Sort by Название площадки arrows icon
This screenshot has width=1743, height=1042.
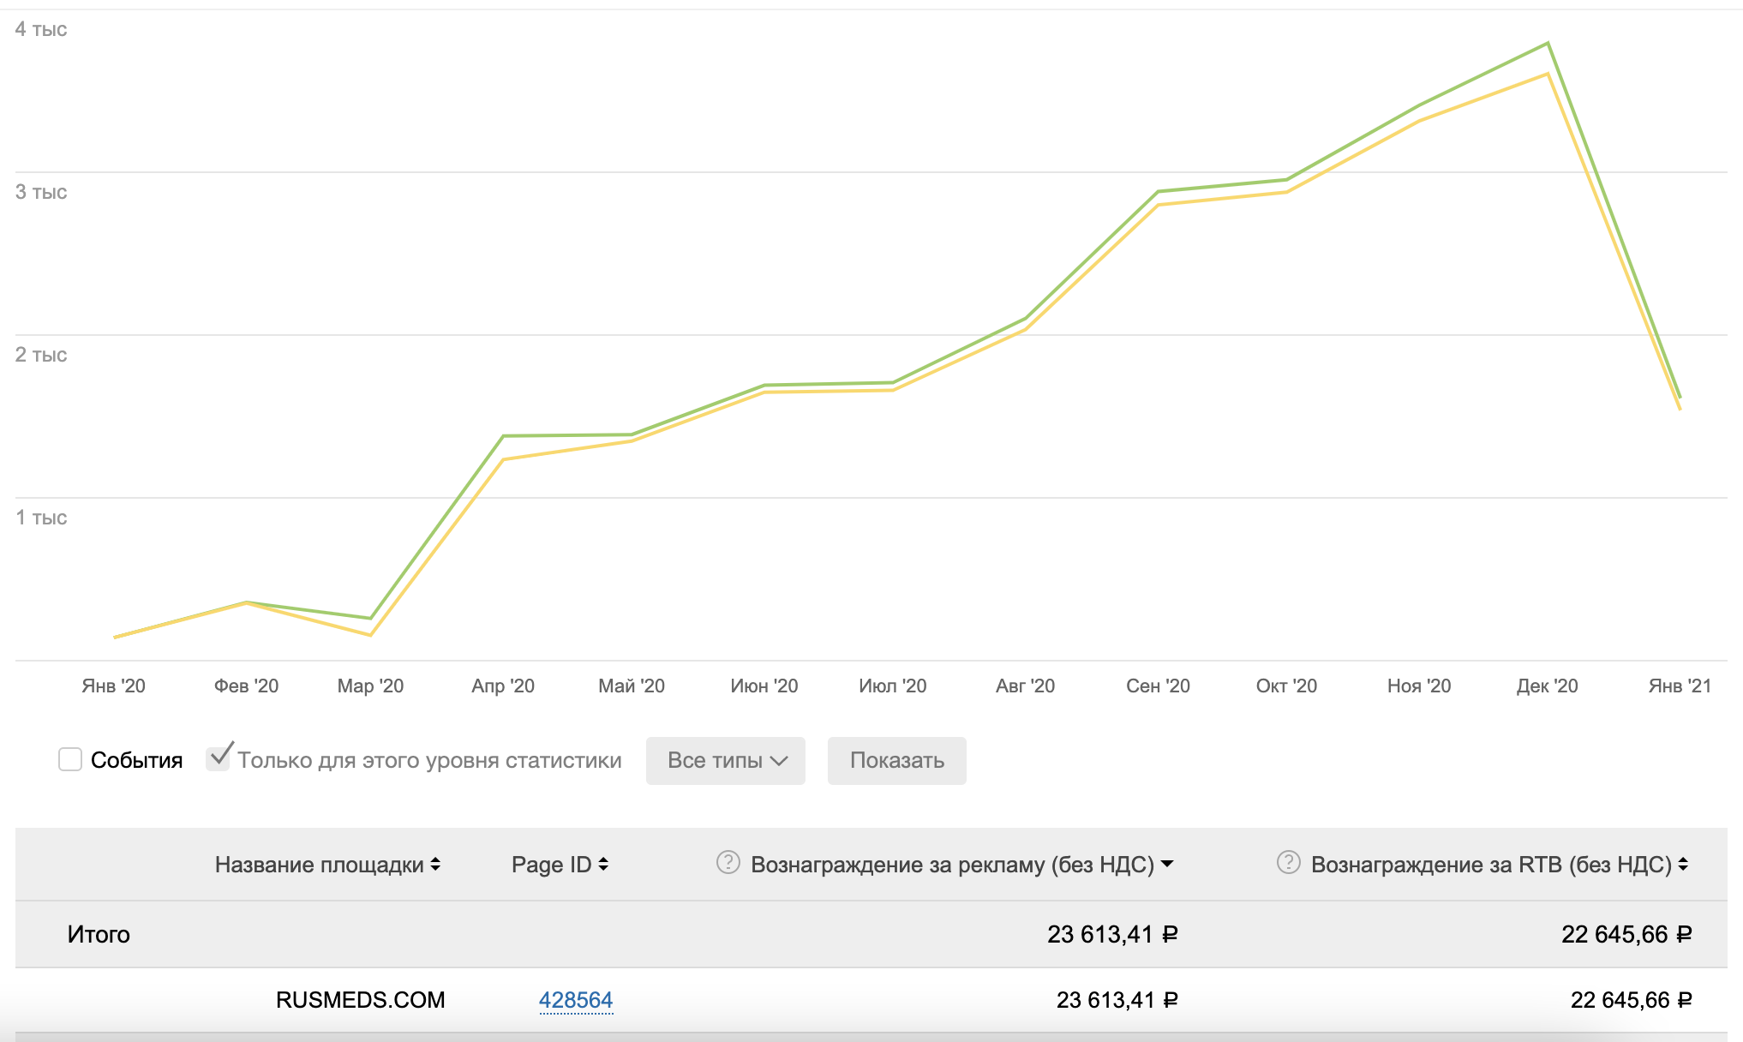pos(435,865)
